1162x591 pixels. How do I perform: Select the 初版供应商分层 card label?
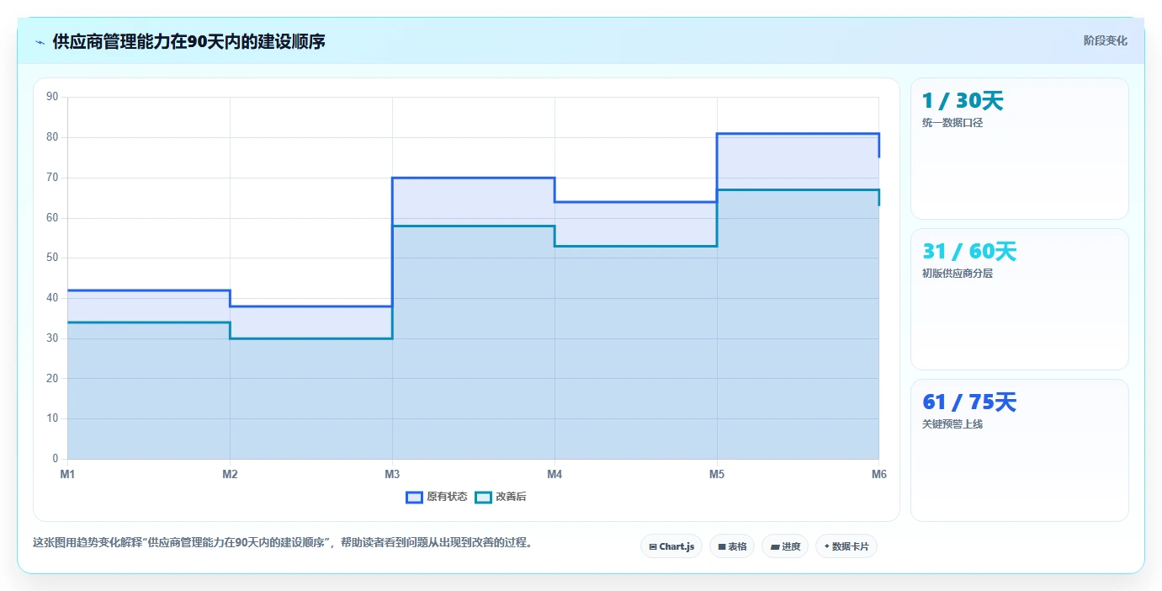coord(958,274)
